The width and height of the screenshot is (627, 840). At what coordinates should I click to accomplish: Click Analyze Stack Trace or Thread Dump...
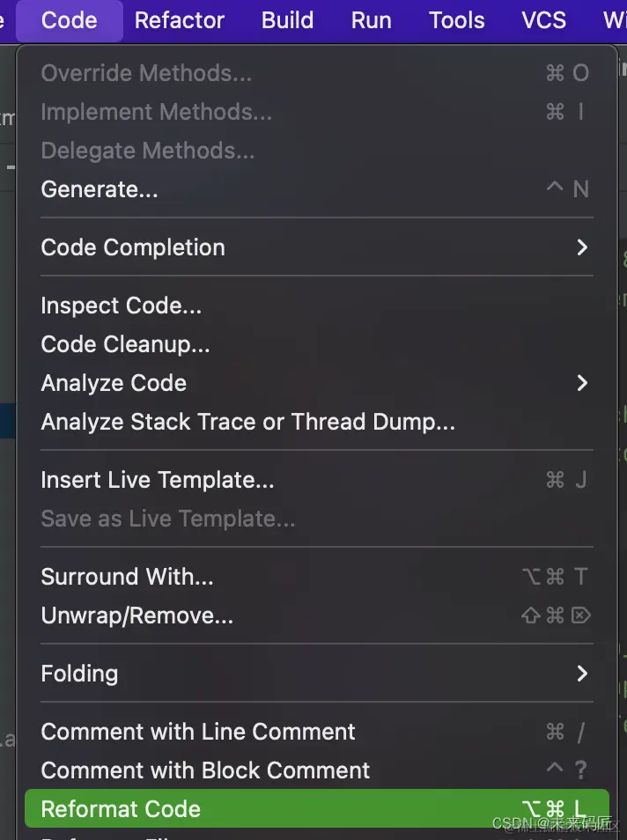(x=247, y=422)
